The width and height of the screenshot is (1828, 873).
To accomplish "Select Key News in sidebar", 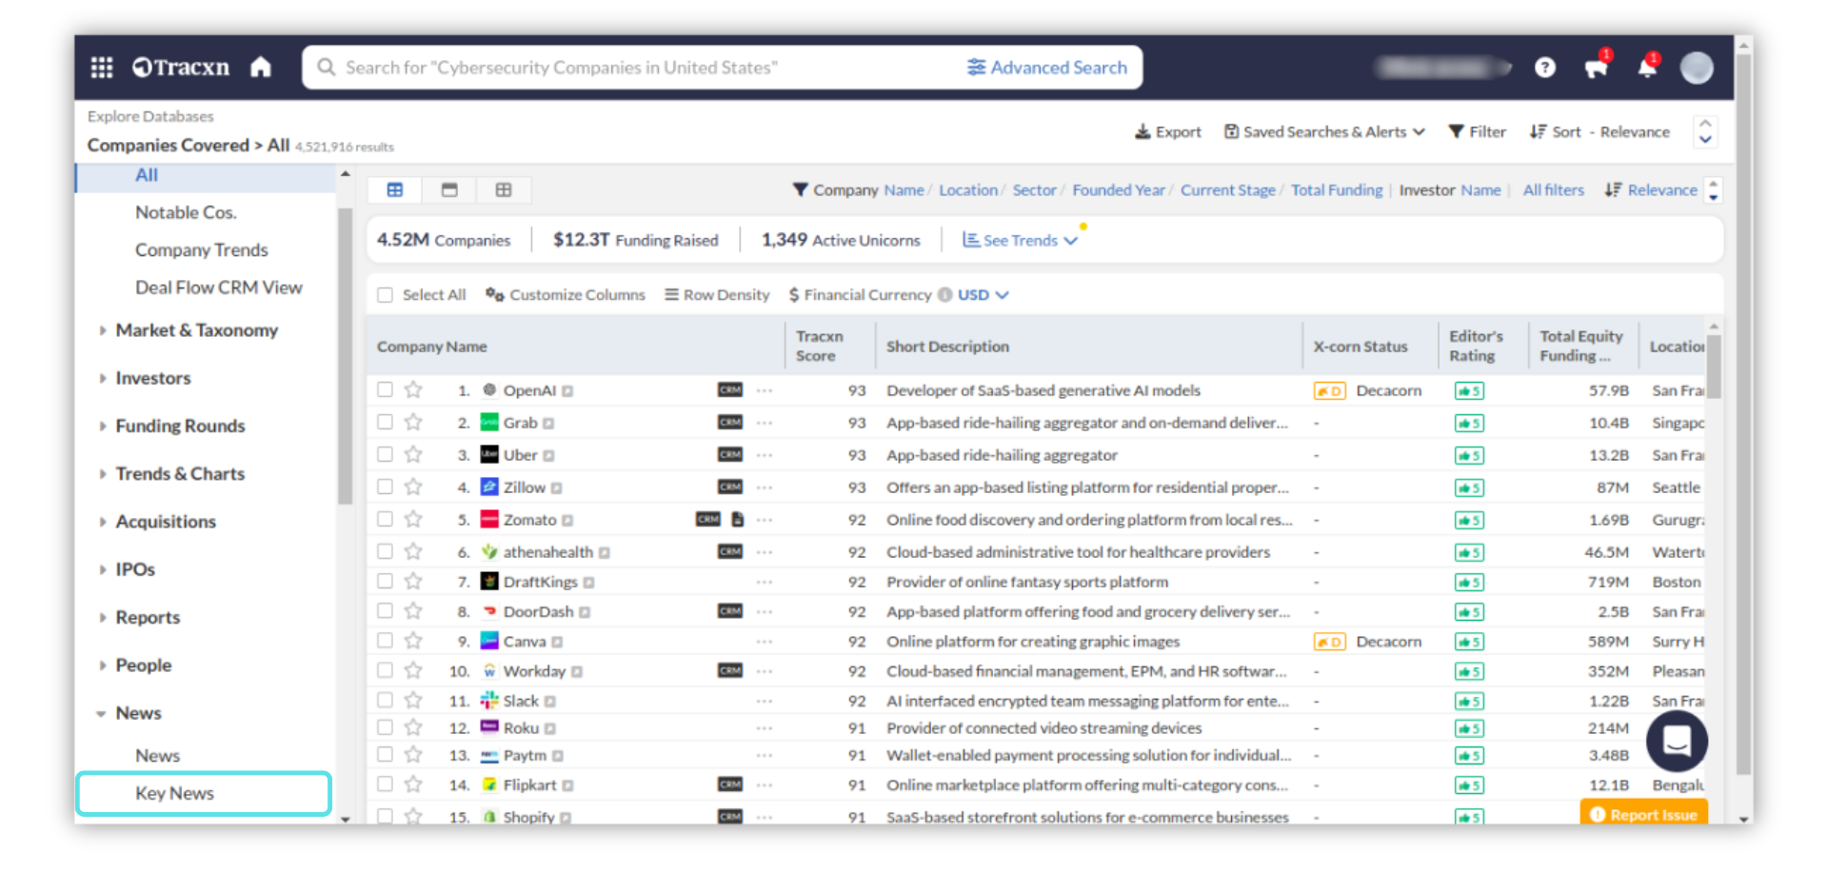I will tap(175, 793).
